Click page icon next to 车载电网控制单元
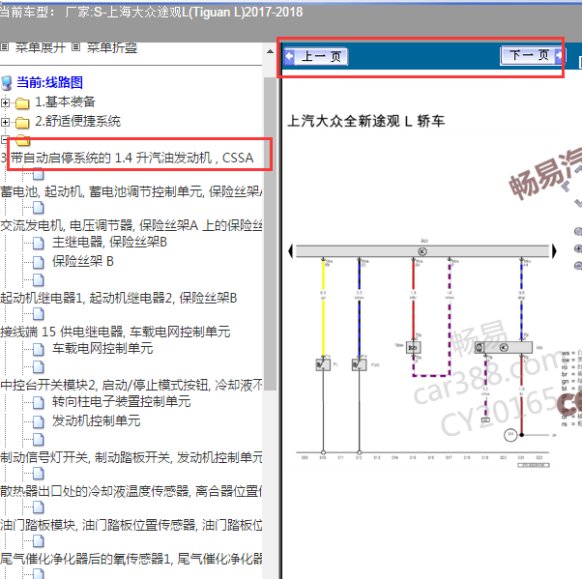 39,349
